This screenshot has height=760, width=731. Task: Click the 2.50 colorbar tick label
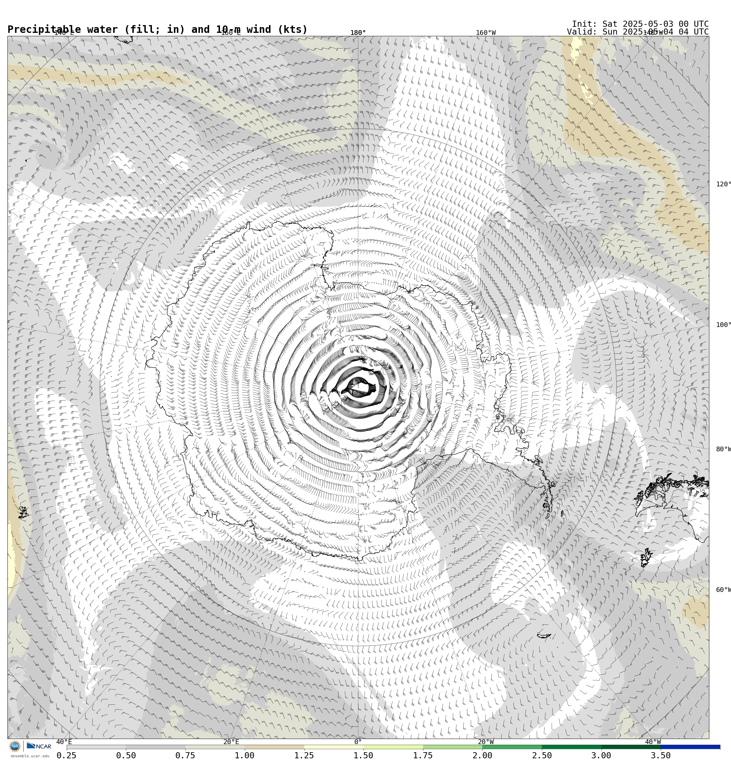click(x=542, y=755)
